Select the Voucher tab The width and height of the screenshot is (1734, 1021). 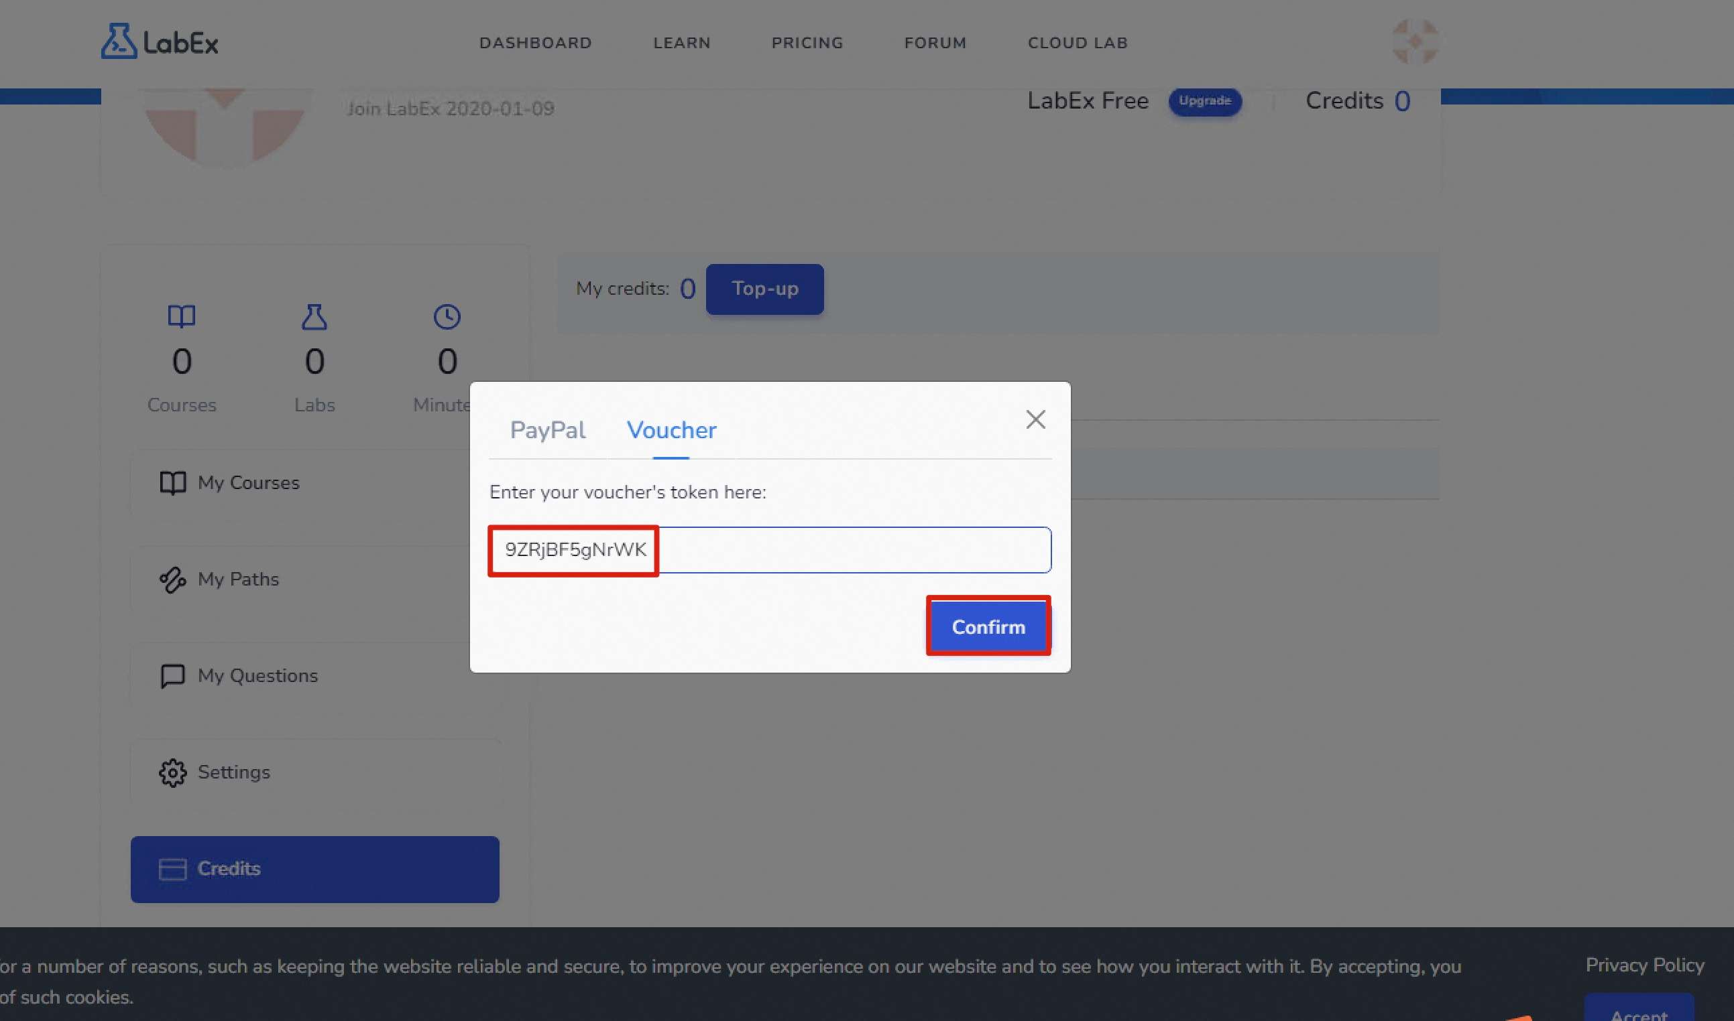click(671, 430)
